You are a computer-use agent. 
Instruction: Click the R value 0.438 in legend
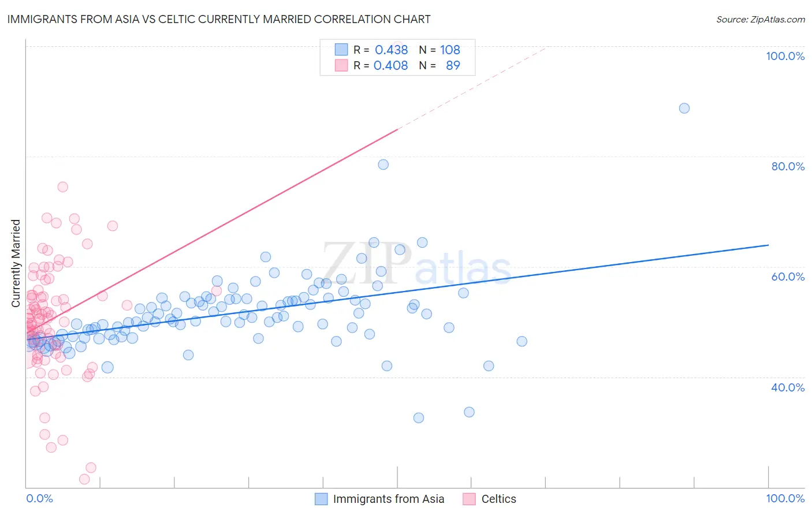(x=392, y=50)
